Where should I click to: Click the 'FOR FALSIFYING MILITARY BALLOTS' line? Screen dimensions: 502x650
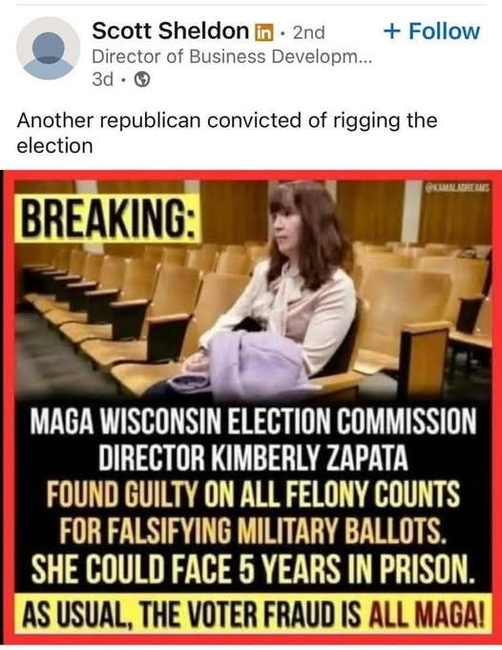[x=253, y=530]
